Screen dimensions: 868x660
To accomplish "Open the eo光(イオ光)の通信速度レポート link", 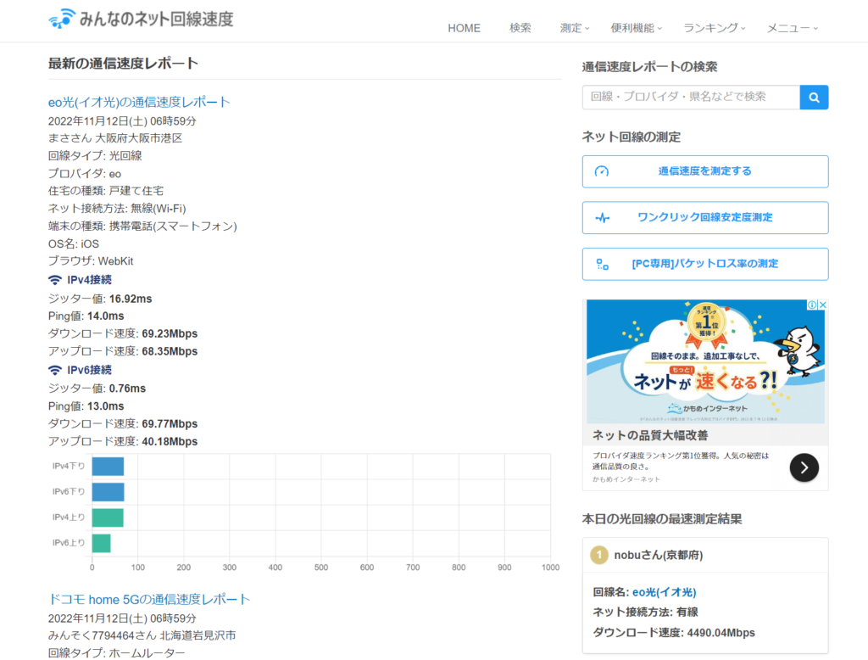I will [x=139, y=102].
